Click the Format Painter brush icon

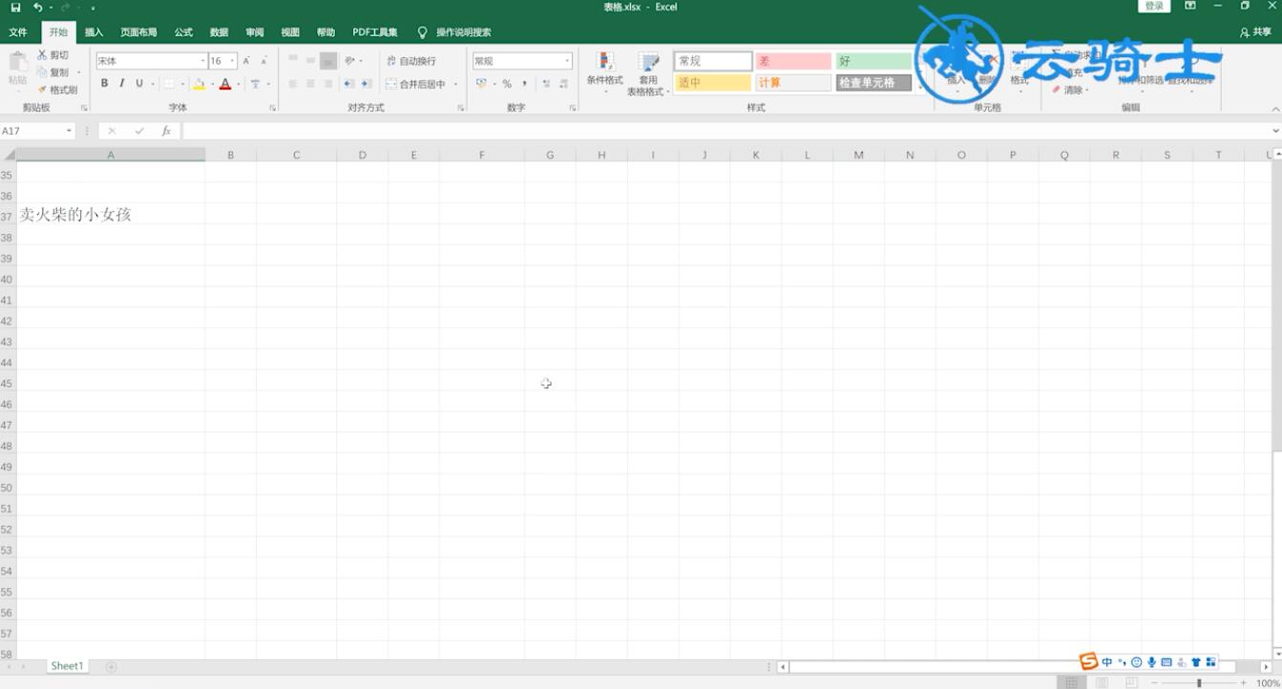coord(42,90)
